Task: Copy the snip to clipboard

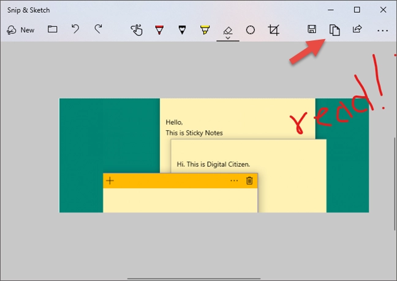Action: pos(335,30)
